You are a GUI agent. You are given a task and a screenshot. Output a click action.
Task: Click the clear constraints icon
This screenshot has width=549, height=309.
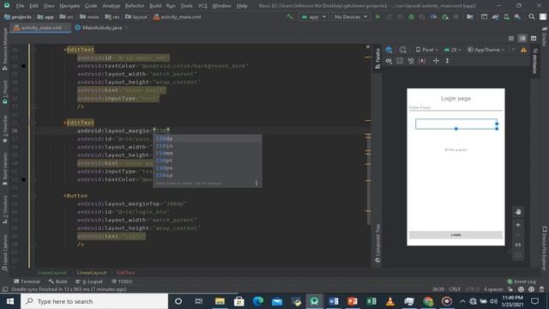(411, 61)
